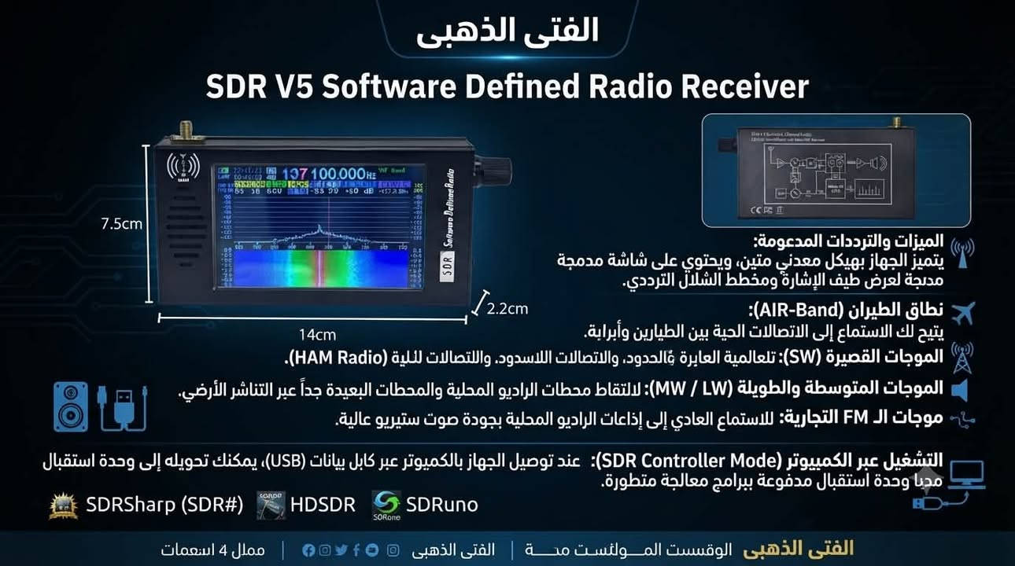Click the spectrum graph on the radio screen
The width and height of the screenshot is (1015, 566).
pyautogui.click(x=323, y=219)
